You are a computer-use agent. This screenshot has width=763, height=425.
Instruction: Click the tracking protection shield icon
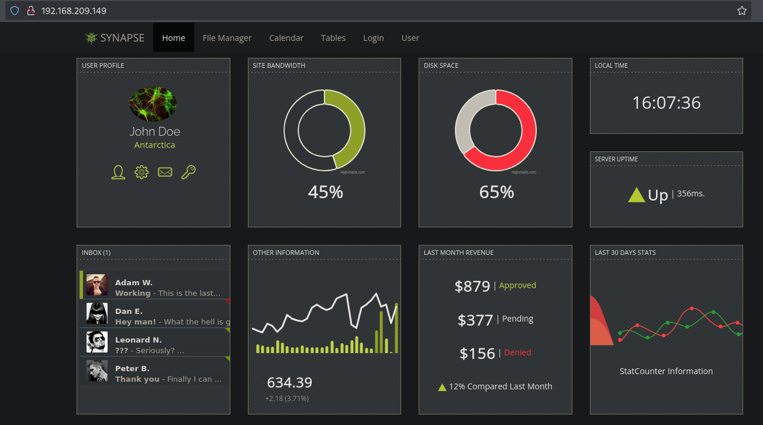click(15, 11)
